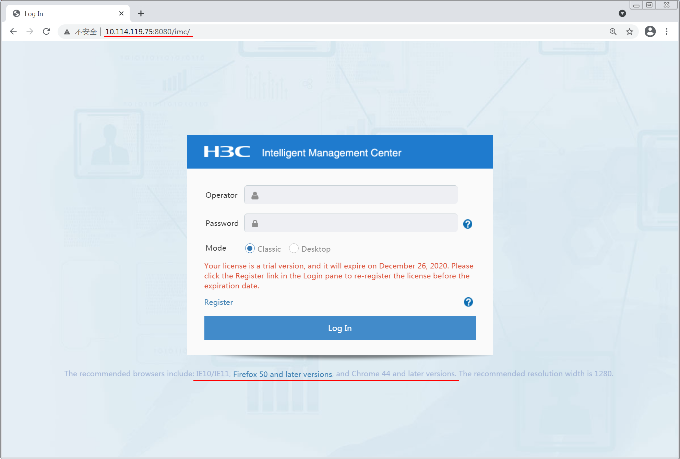Open tab search dropdown arrow
This screenshot has width=680, height=459.
pyautogui.click(x=622, y=13)
